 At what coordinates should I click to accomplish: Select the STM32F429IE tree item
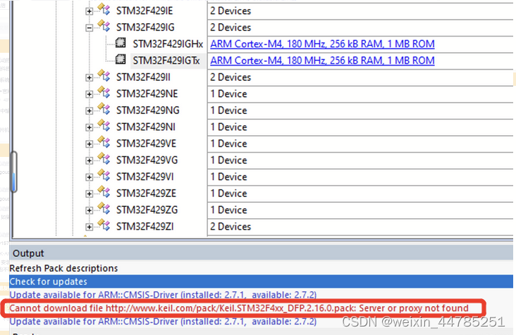(145, 11)
